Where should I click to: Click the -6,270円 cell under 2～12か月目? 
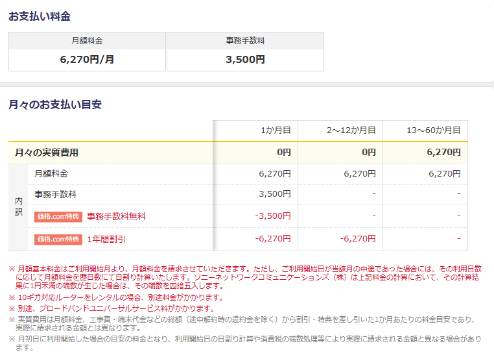tap(358, 239)
